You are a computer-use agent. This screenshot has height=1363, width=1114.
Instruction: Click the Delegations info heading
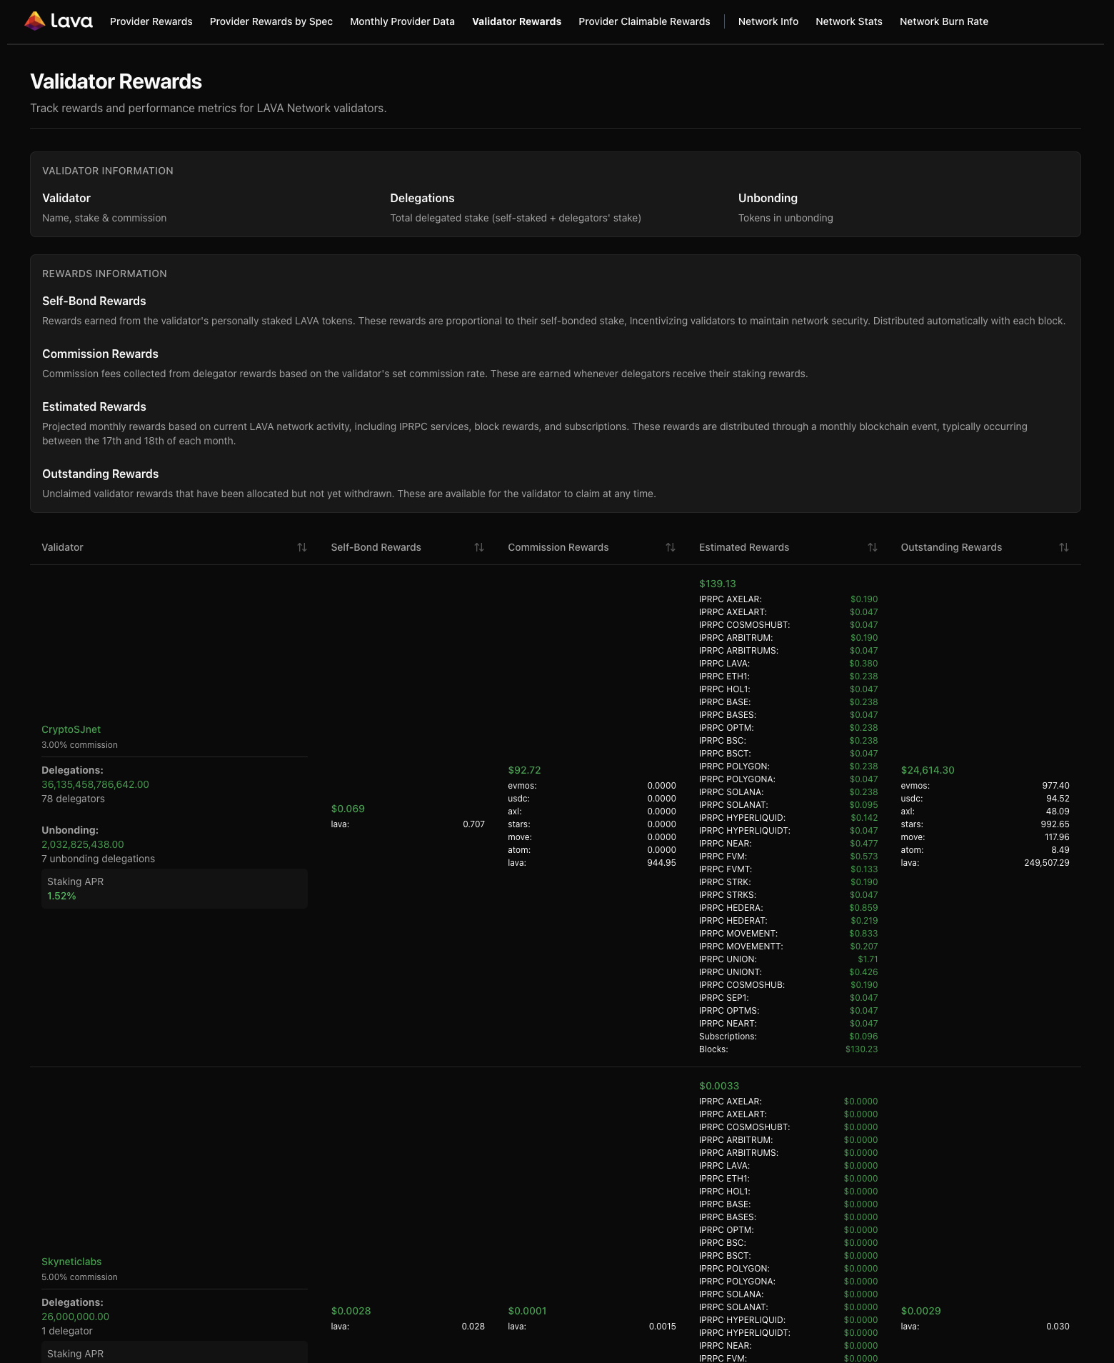(x=422, y=198)
